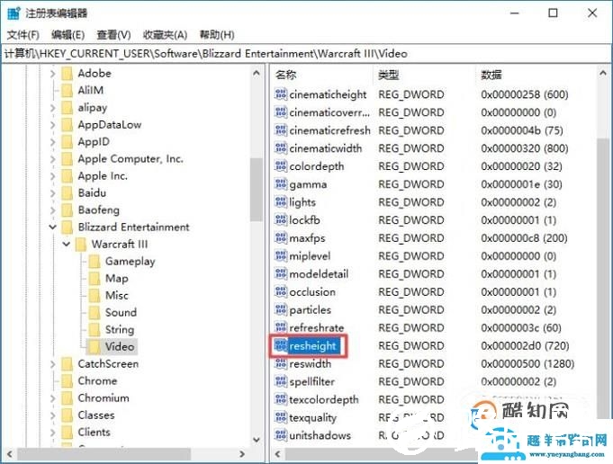
Task: Collapse the Blizzard Entertainment key
Action: point(53,227)
